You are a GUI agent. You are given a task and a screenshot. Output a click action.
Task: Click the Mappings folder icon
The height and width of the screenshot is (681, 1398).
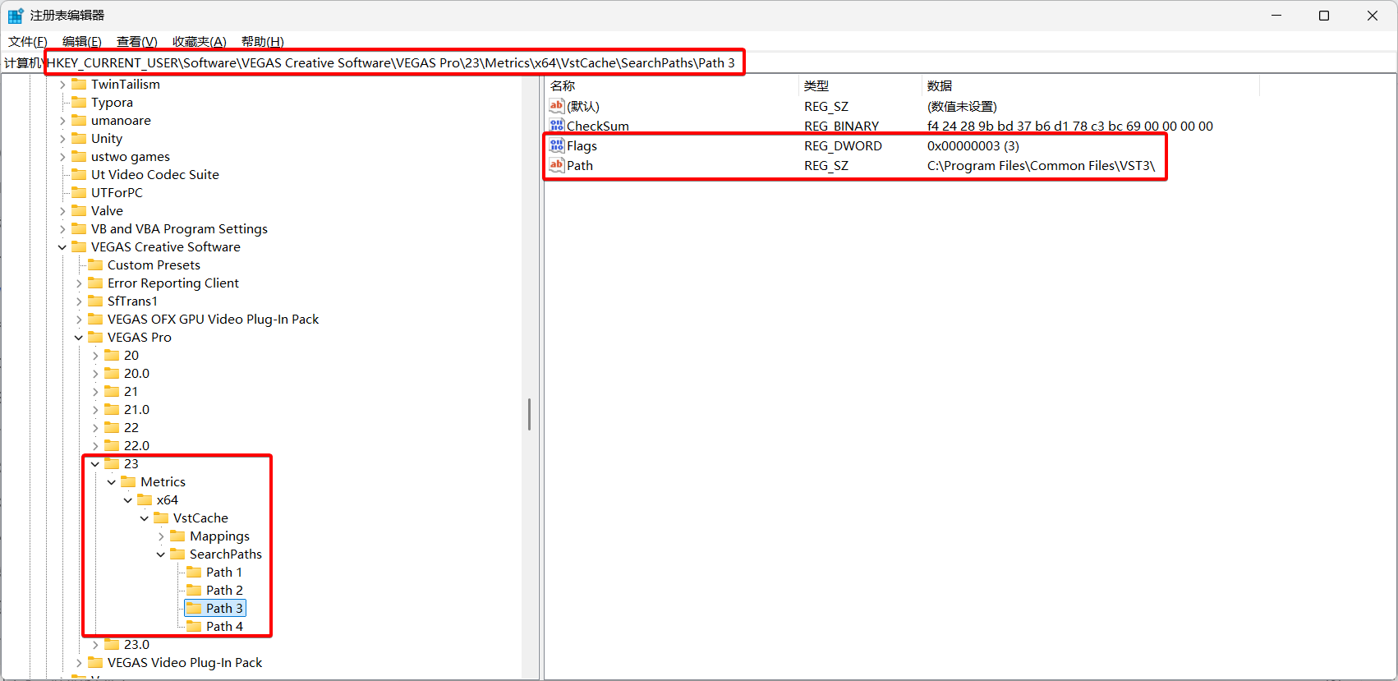point(177,536)
